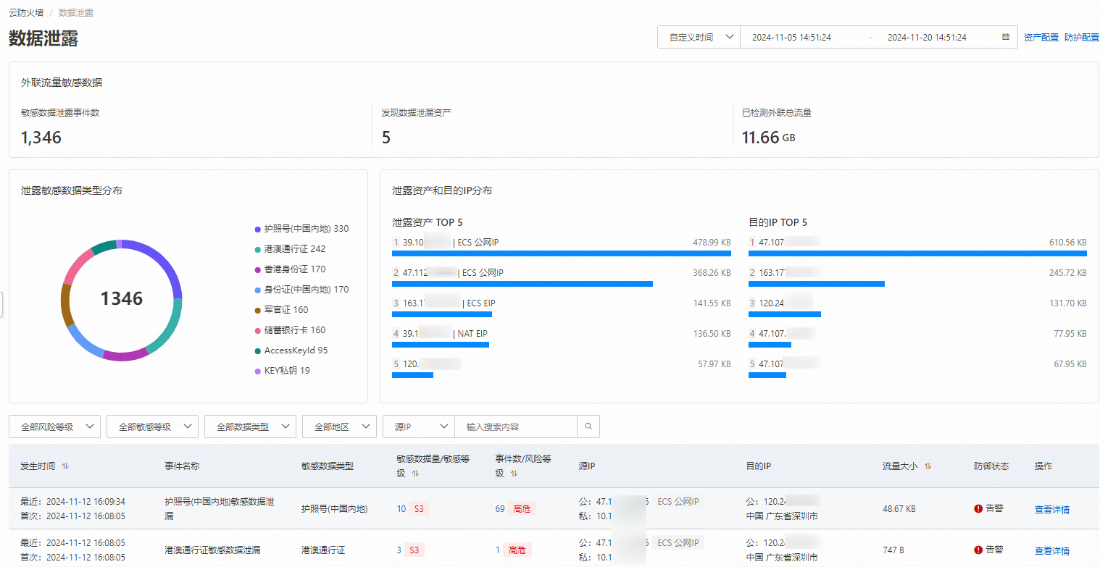The width and height of the screenshot is (1100, 567).
Task: Open 资产配置 link
Action: (1041, 37)
